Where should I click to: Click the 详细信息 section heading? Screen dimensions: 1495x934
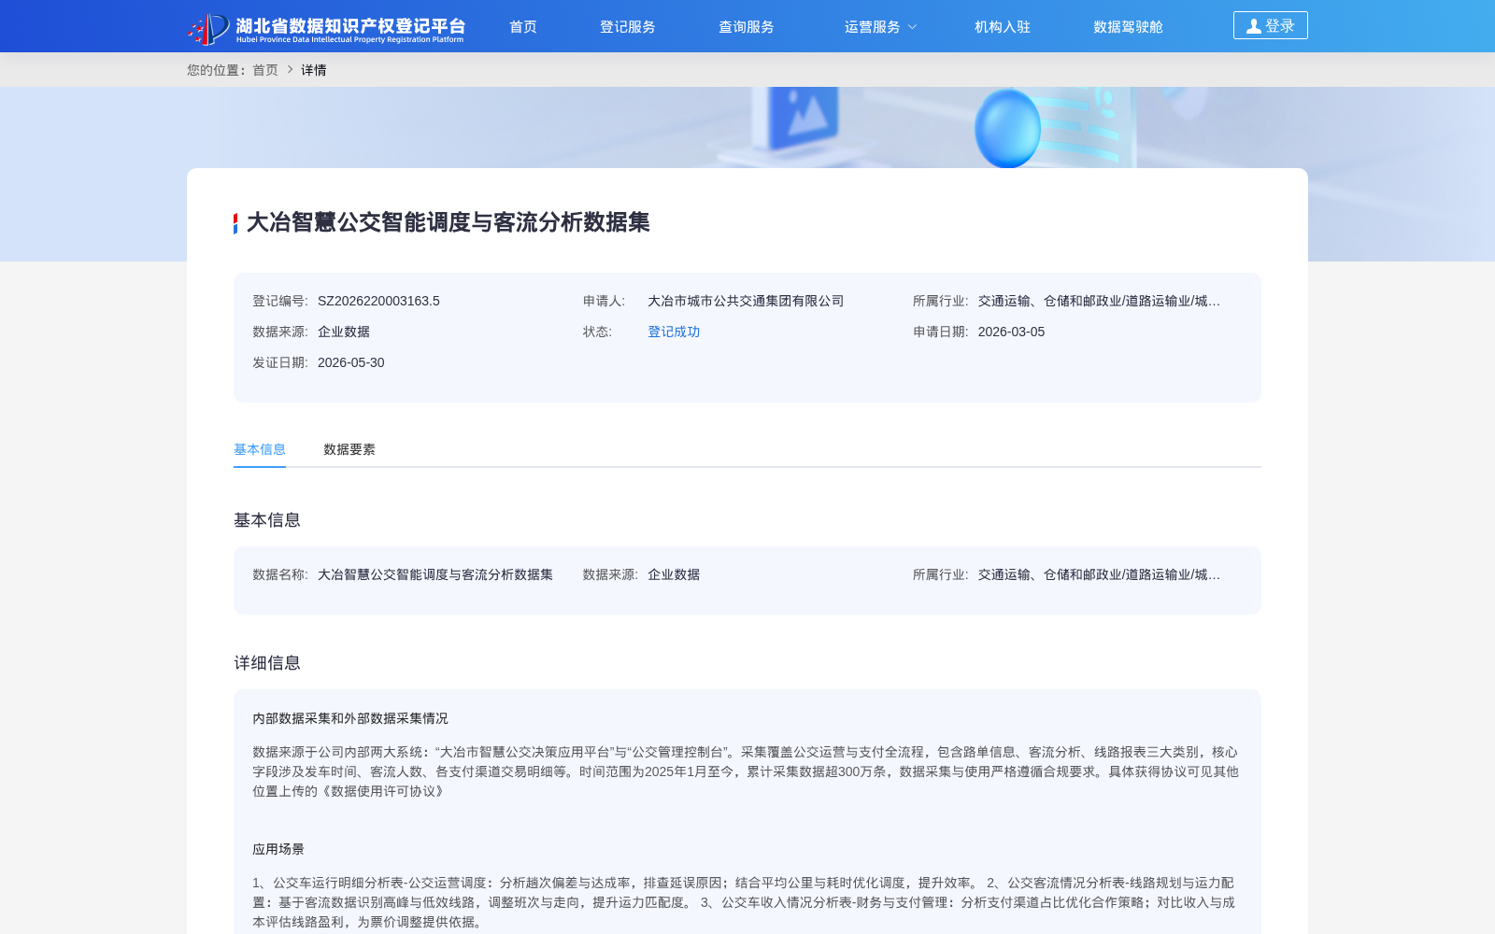click(x=267, y=663)
